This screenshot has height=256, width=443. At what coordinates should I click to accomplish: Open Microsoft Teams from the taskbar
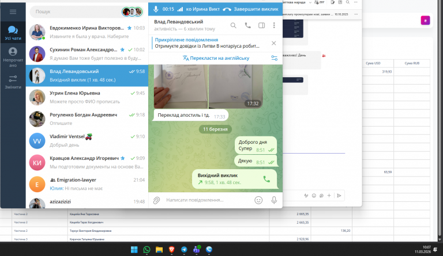tap(197, 250)
